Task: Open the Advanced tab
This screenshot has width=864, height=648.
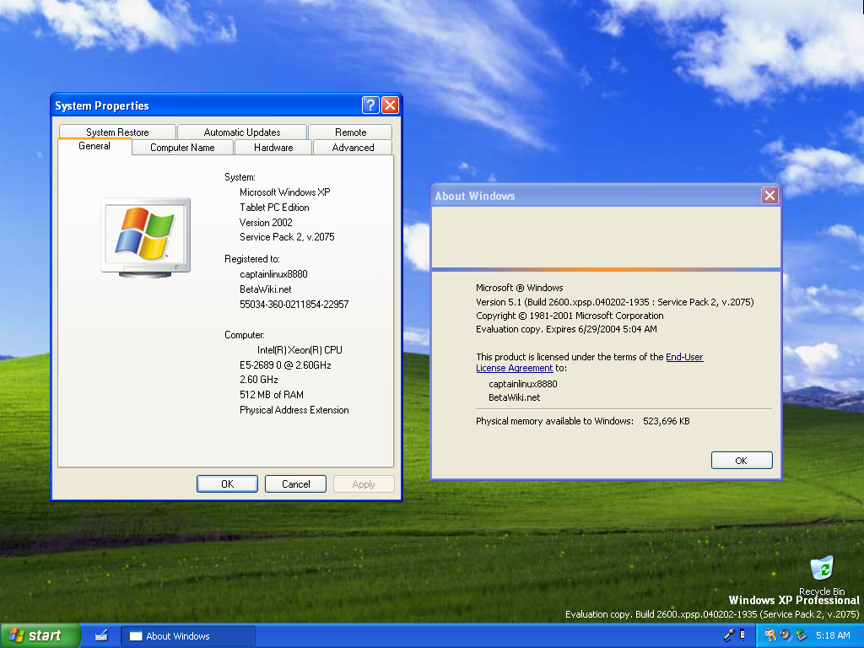Action: tap(353, 148)
